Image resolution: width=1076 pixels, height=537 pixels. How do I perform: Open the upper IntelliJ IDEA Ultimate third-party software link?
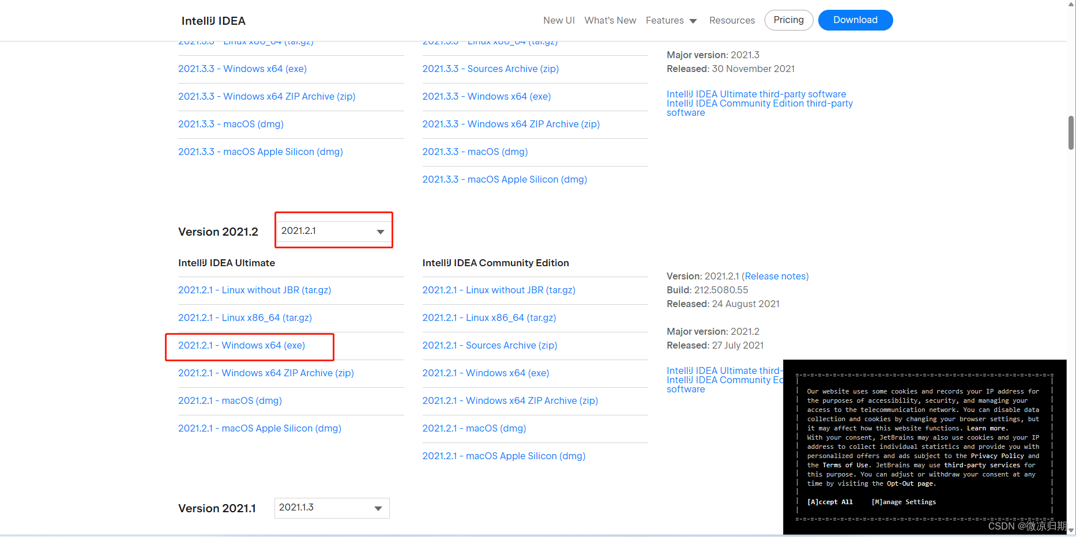(x=757, y=94)
